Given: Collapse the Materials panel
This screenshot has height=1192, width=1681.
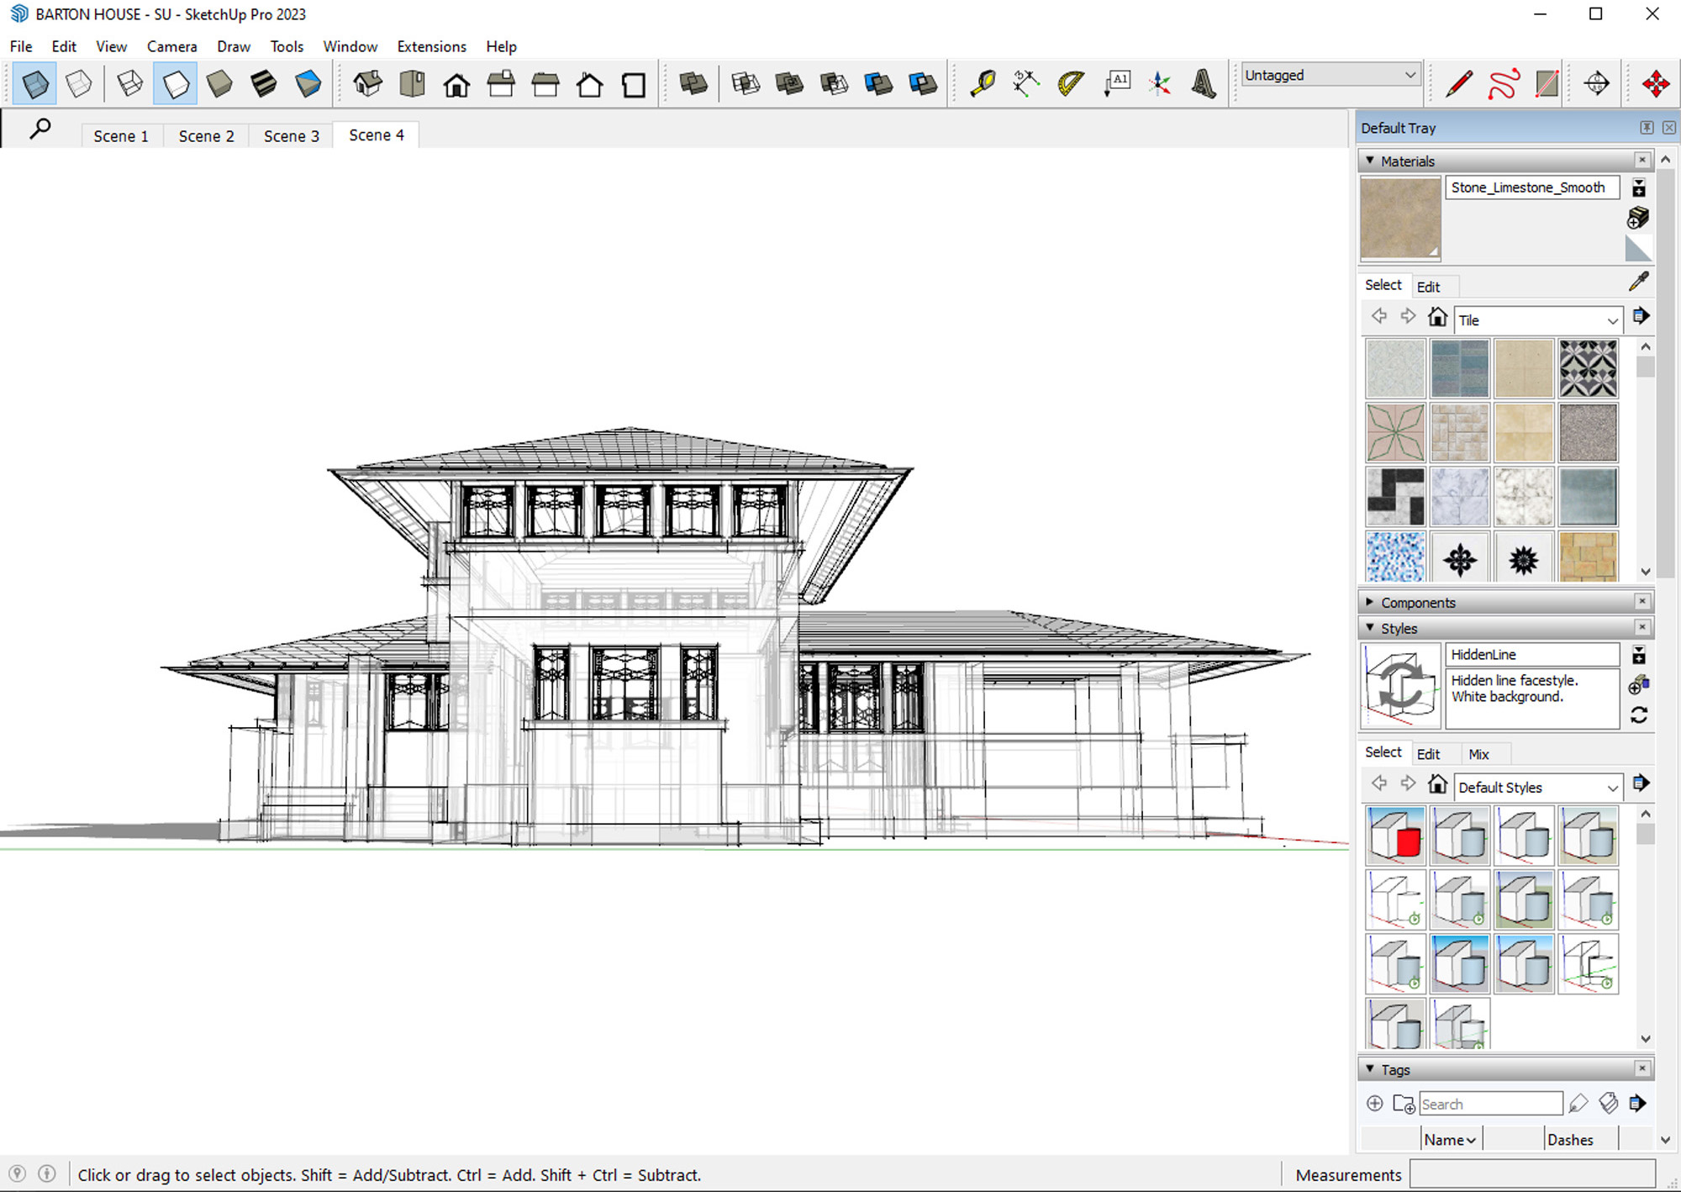Looking at the screenshot, I should [1370, 161].
